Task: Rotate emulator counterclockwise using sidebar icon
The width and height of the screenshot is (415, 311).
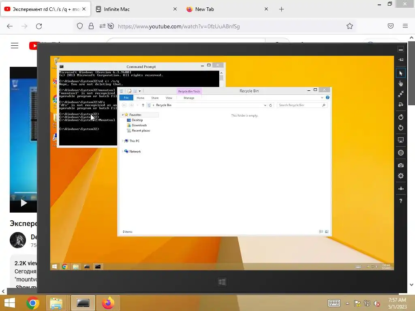Action: (401, 128)
